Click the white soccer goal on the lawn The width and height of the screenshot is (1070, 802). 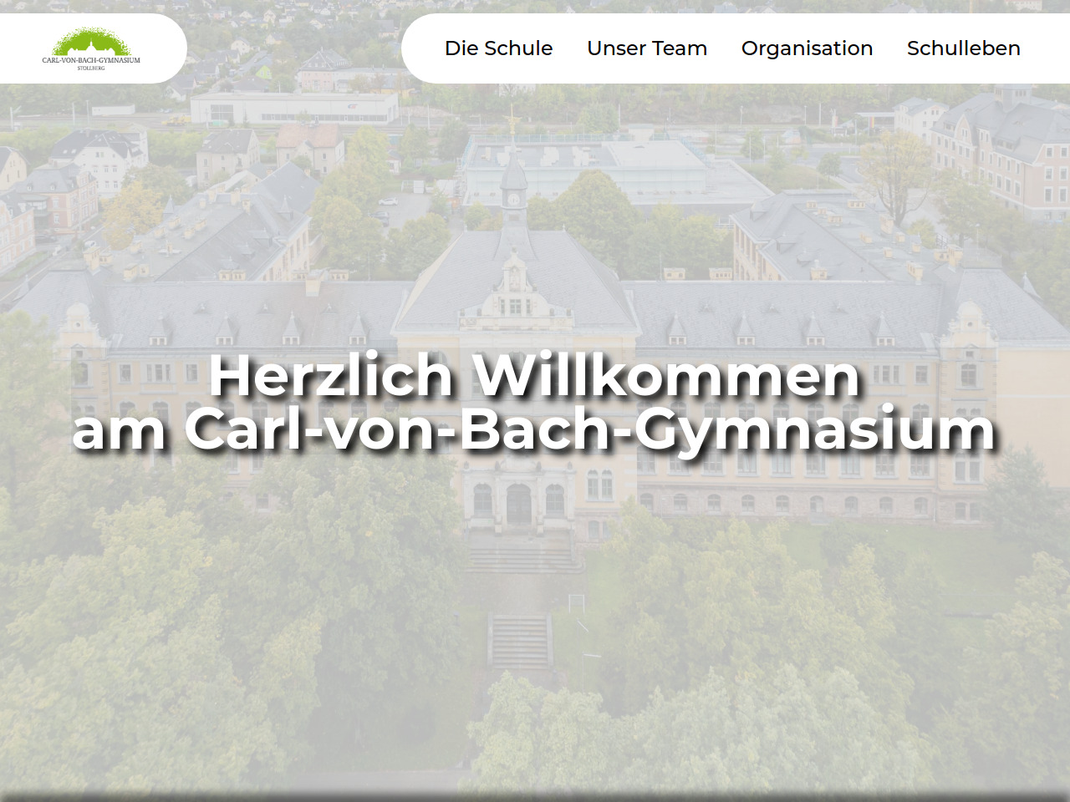click(x=576, y=603)
